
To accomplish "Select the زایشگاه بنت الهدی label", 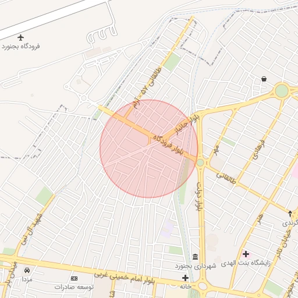I will click(246, 263).
